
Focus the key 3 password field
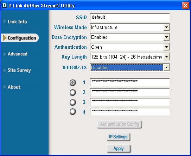(130, 102)
